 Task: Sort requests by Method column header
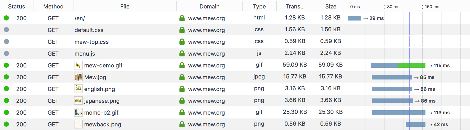[x=53, y=6]
